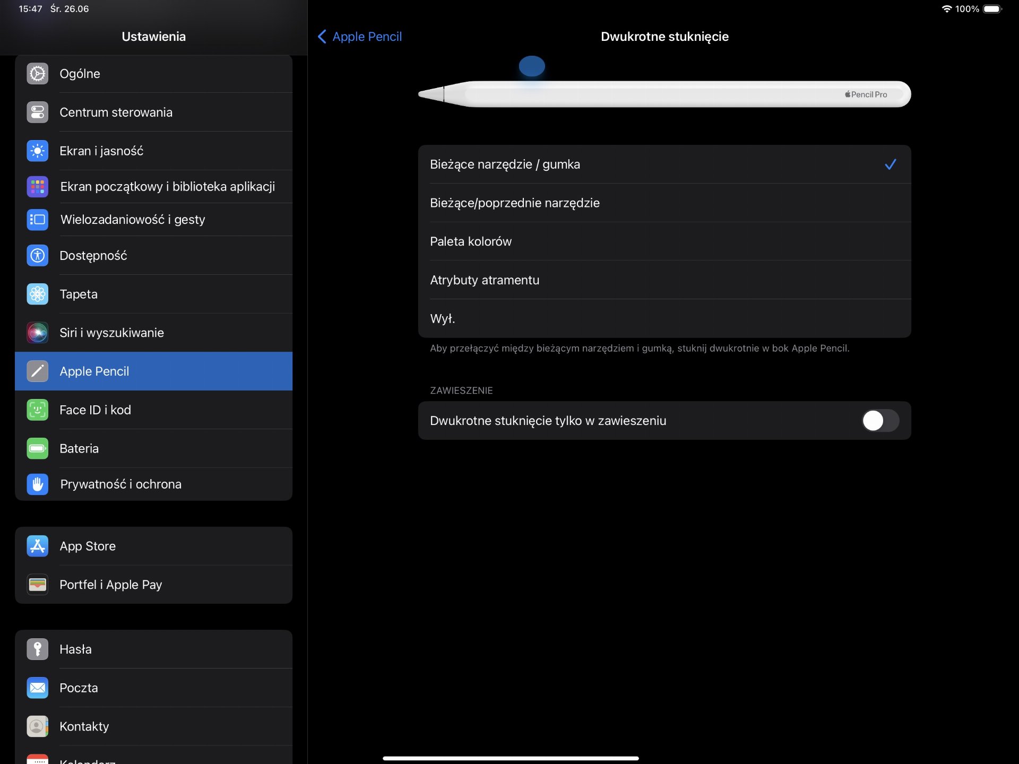Screen dimensions: 1019x764
Task: Tap App Store icon
Action: coord(37,546)
